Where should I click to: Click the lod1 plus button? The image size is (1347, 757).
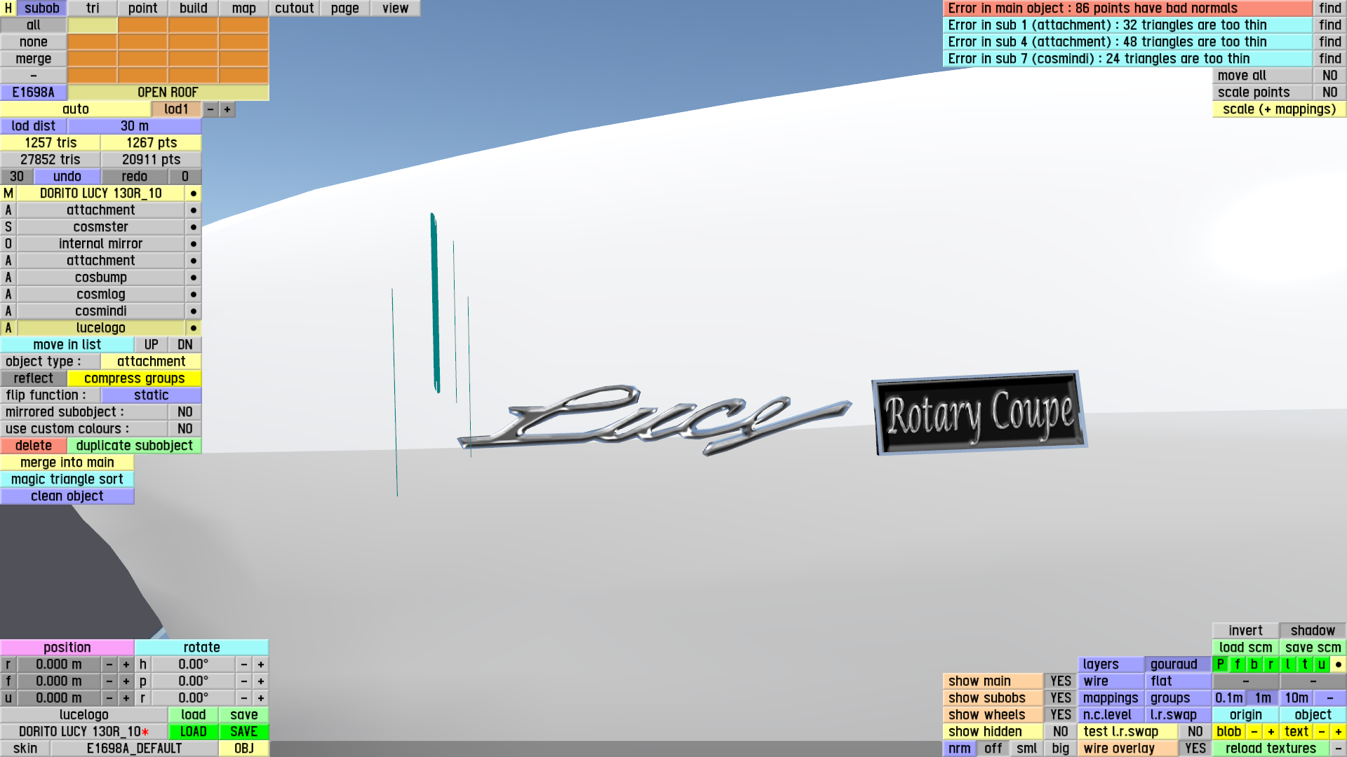point(227,109)
